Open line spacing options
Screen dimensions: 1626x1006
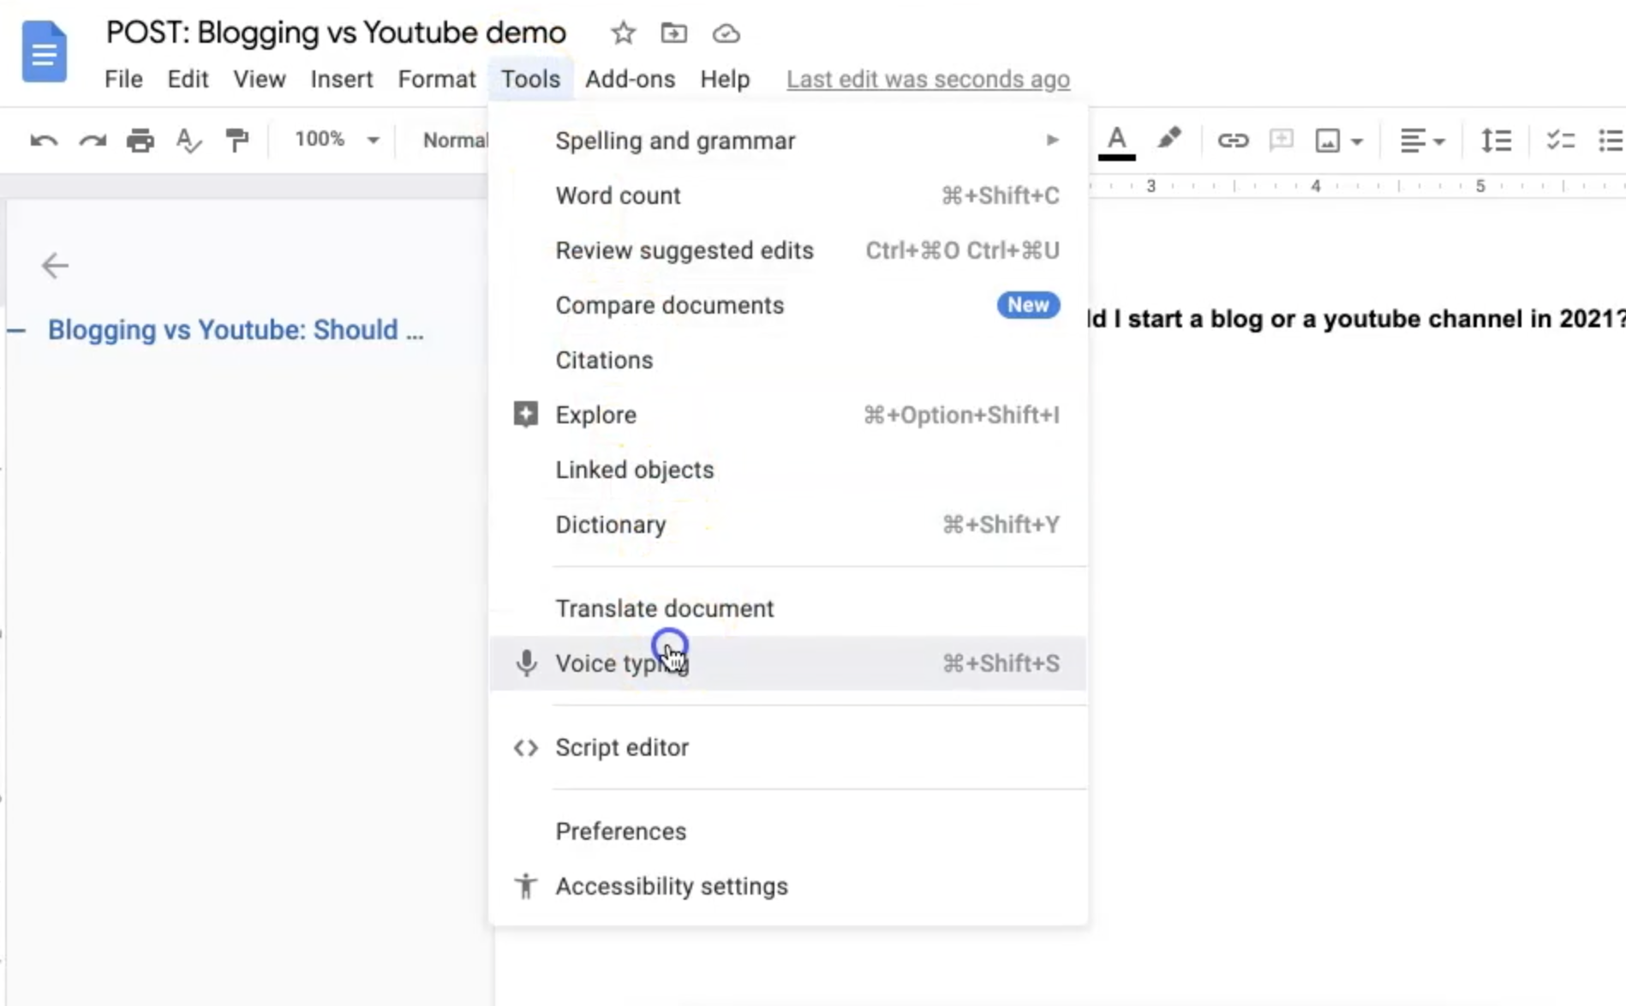tap(1497, 140)
